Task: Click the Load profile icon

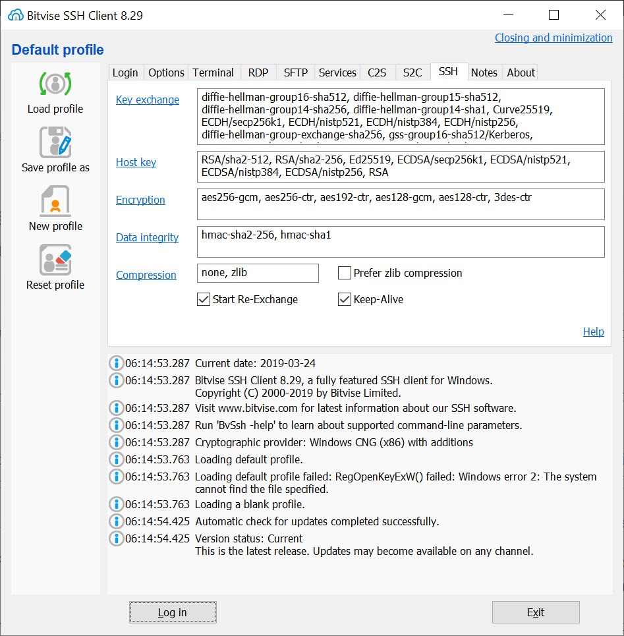Action: point(55,84)
